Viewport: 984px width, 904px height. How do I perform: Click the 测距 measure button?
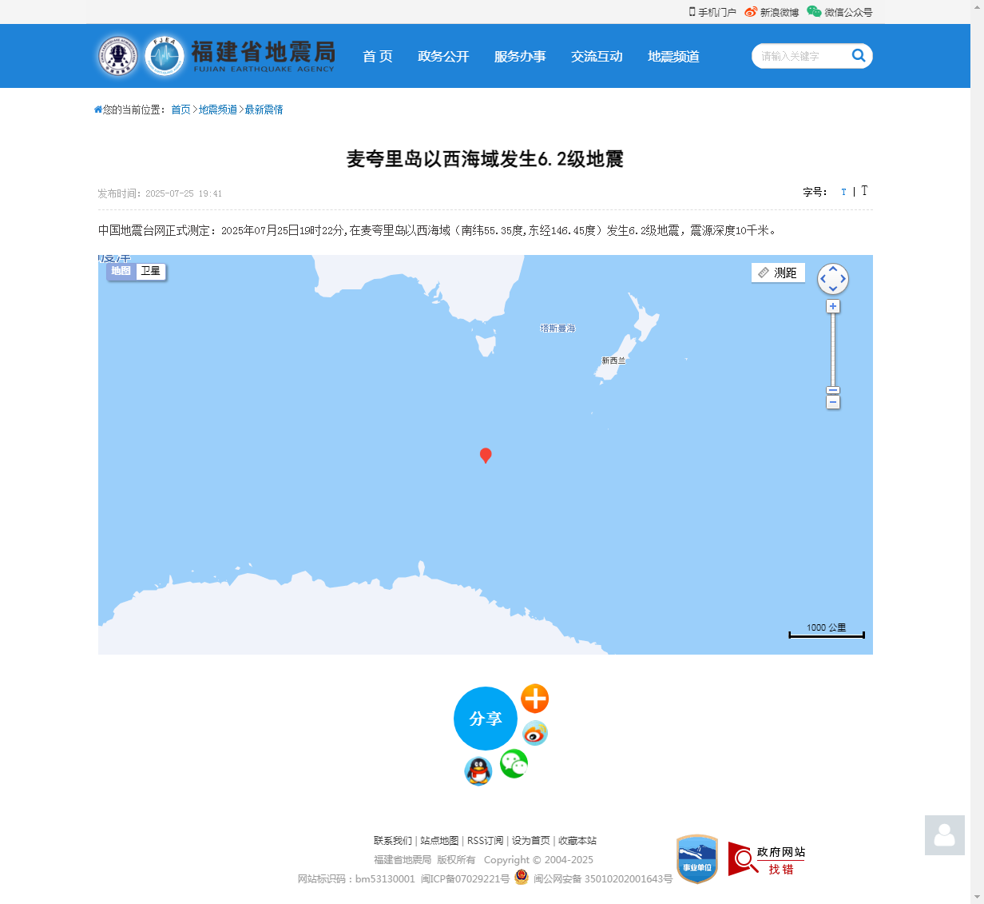coord(778,273)
